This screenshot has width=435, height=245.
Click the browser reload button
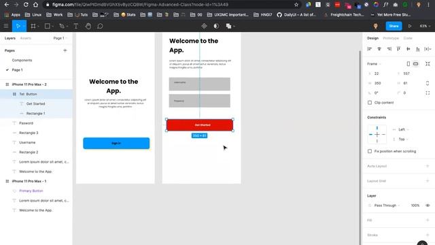[x=26, y=5]
